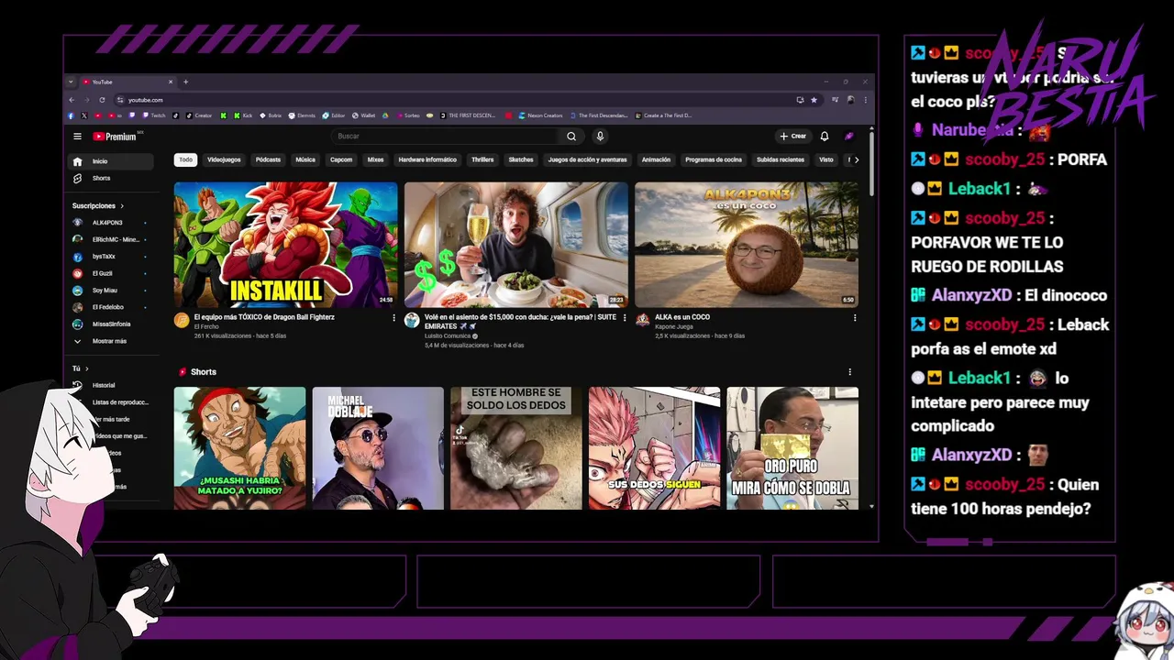Open the MissaSinfonia subscription channel
The height and width of the screenshot is (660, 1174).
click(110, 324)
